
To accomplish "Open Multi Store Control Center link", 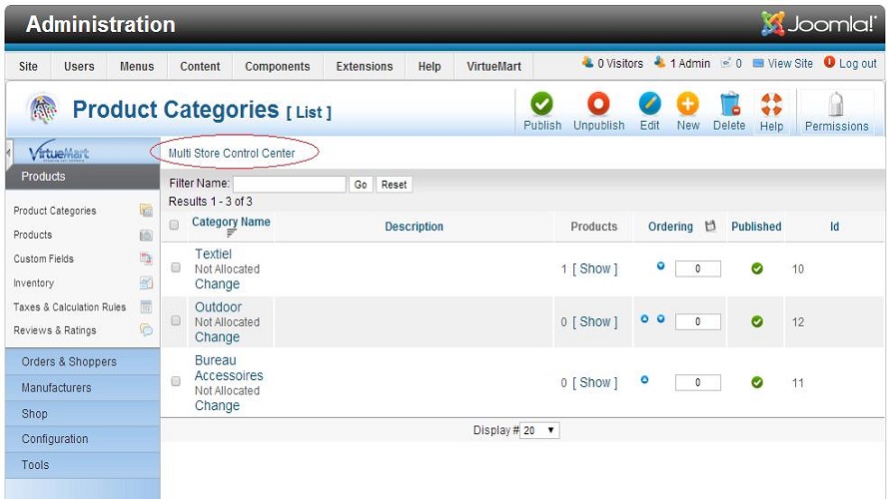I will pos(232,153).
